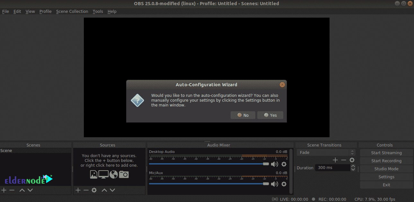This screenshot has height=202, width=414.
Task: Open the Fade transition dropdown
Action: [326, 153]
